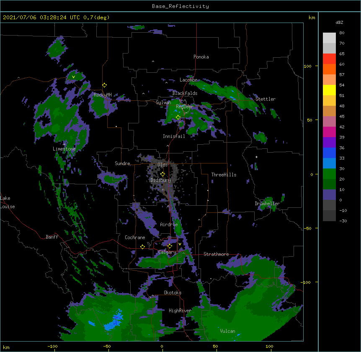This screenshot has width=361, height=352.
Task: Click the RockyMH label
Action: click(x=103, y=95)
